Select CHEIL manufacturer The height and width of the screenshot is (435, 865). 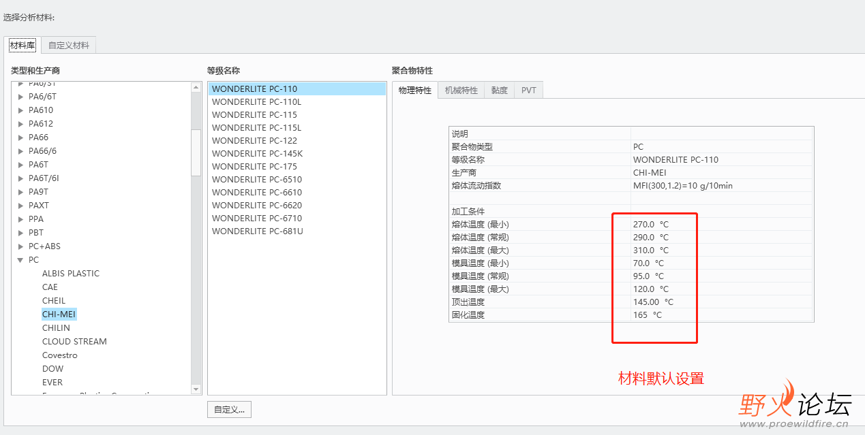point(54,301)
